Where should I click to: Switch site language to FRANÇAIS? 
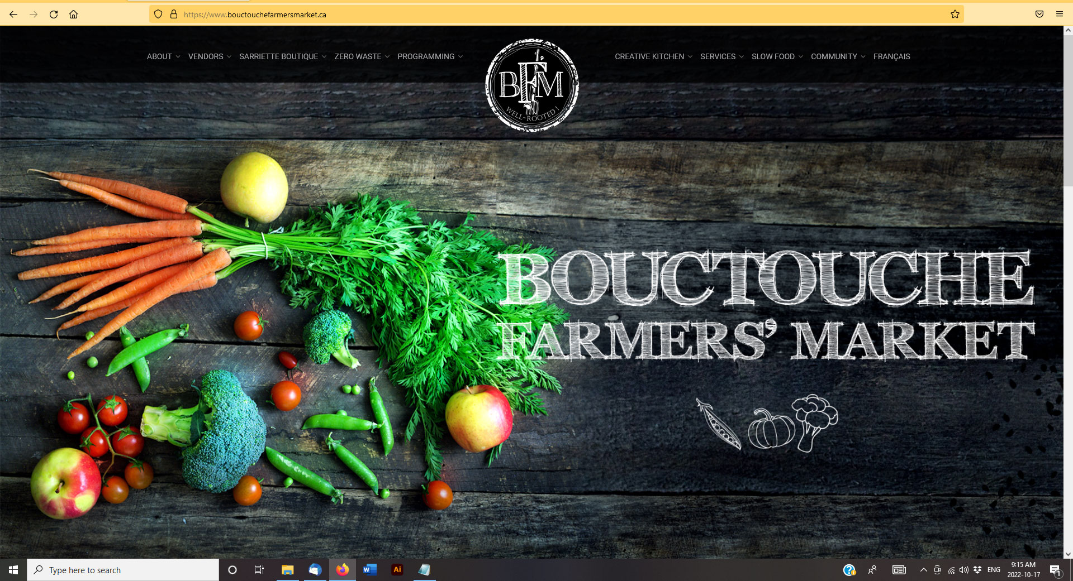892,56
